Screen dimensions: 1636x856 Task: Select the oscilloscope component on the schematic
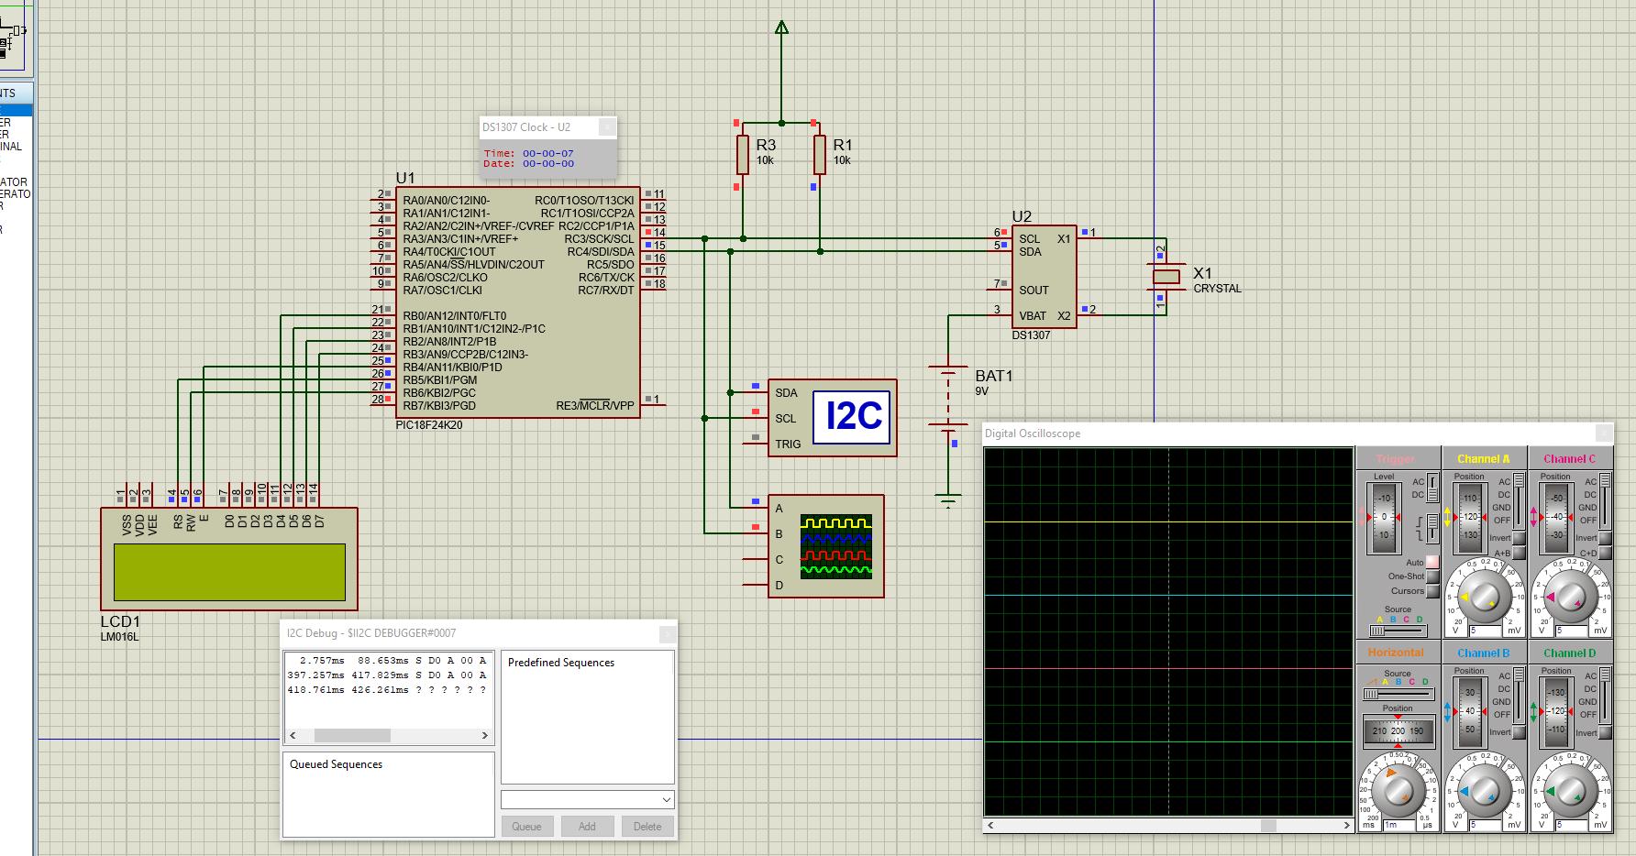click(x=825, y=546)
